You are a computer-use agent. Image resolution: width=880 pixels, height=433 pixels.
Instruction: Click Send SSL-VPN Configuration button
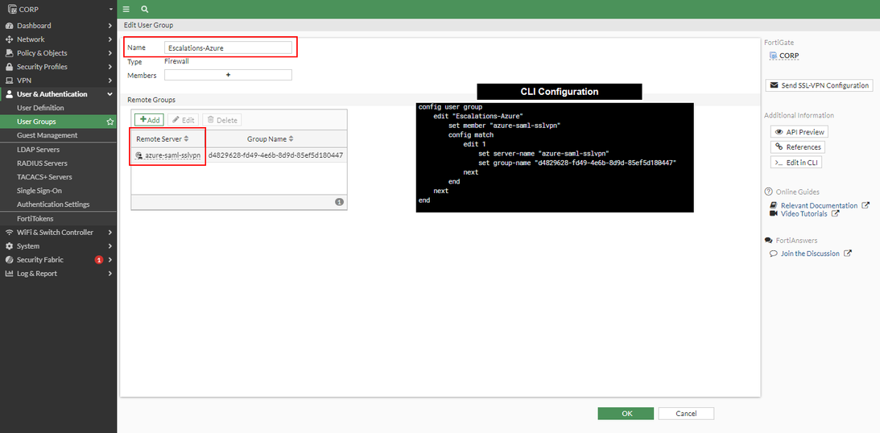819,85
